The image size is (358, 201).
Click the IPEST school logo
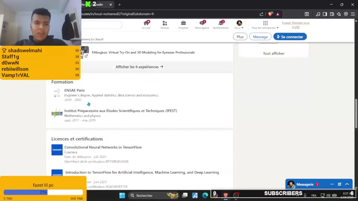point(57,114)
